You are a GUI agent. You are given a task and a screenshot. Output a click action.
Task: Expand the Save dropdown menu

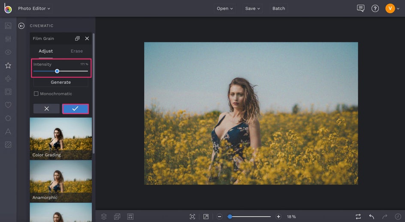point(252,9)
